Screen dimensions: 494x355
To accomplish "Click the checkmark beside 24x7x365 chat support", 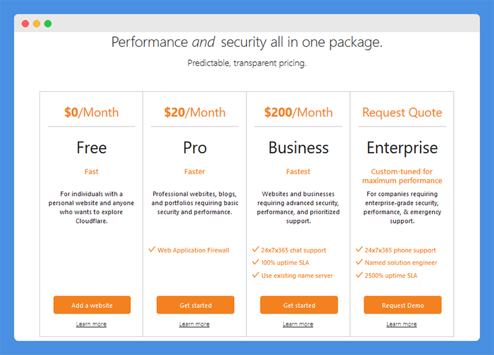I will point(256,249).
